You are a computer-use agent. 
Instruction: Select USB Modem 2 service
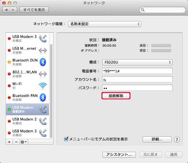[x=27, y=121]
